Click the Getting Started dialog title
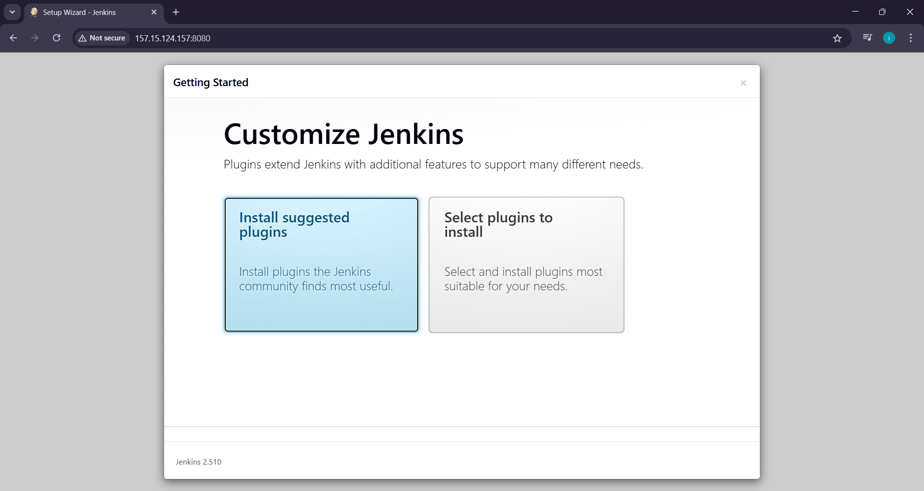 point(210,82)
